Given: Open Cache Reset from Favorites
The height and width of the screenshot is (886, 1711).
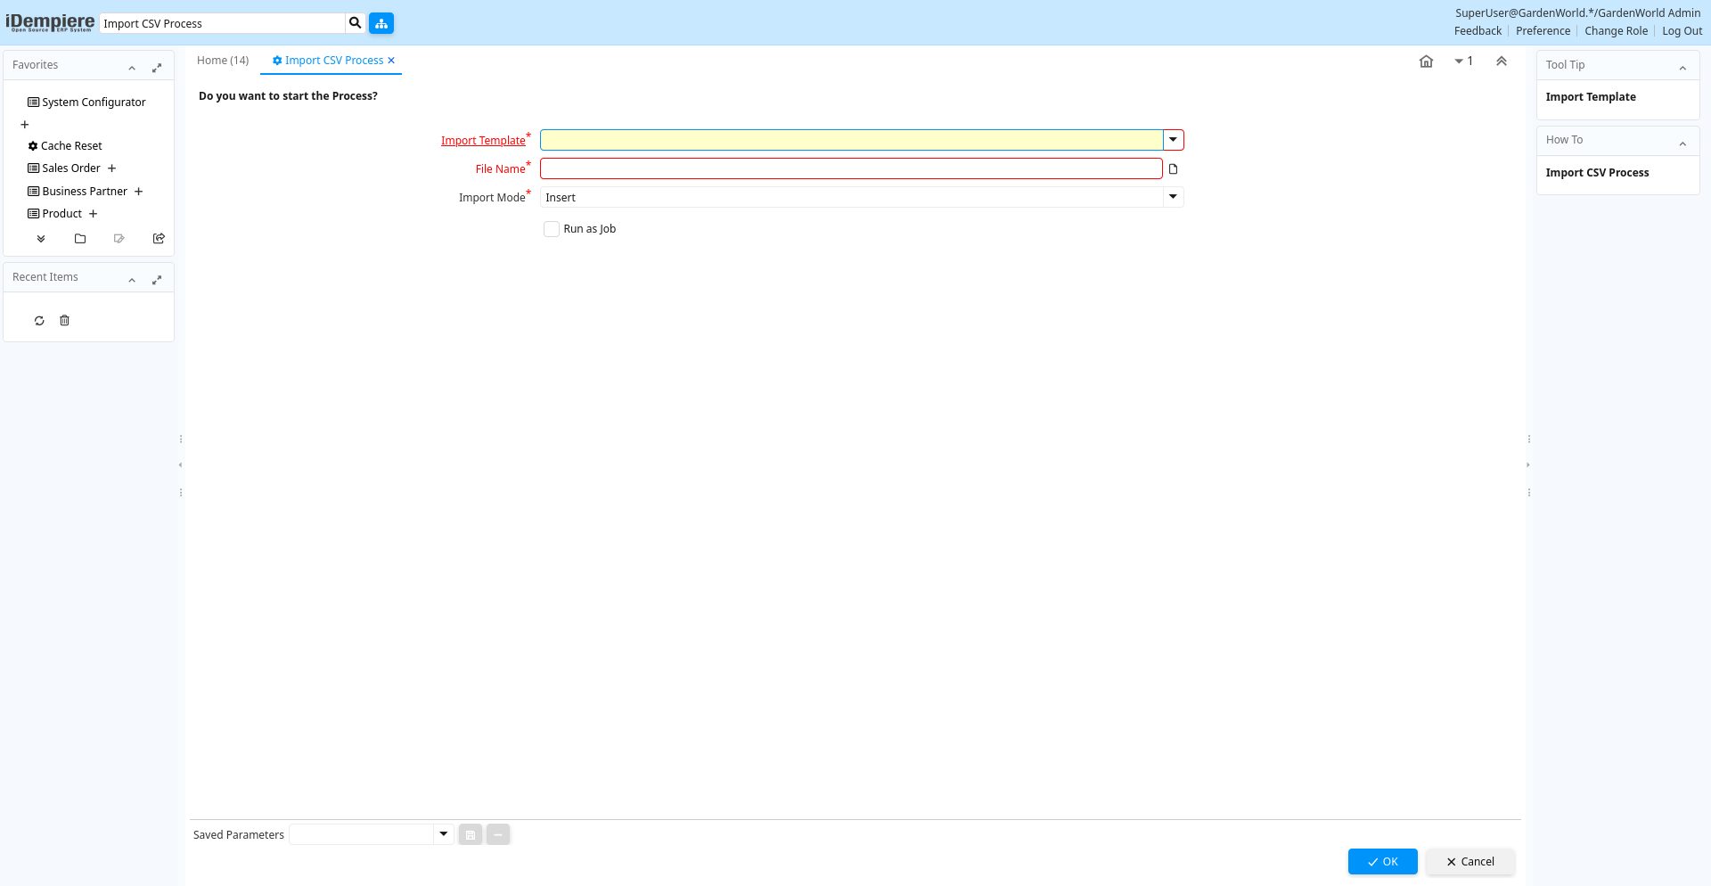Looking at the screenshot, I should coord(71,146).
